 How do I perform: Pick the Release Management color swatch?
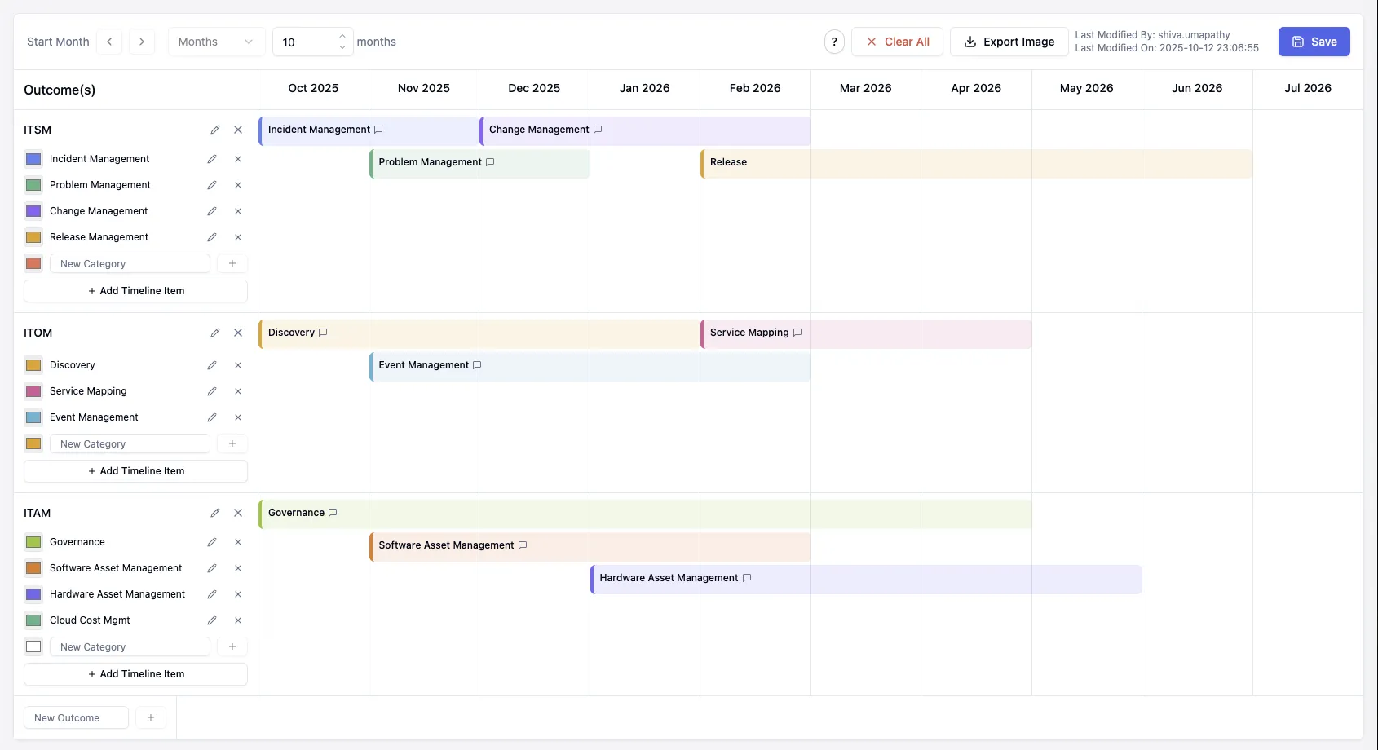(33, 237)
